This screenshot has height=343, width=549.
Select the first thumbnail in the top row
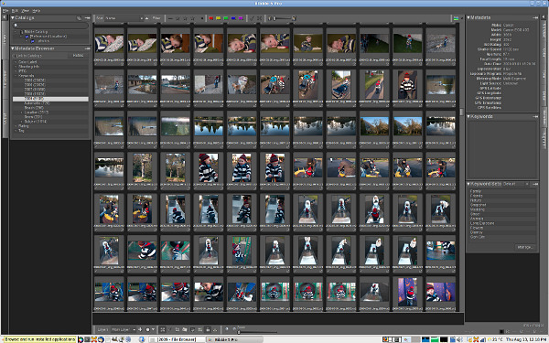[109, 43]
